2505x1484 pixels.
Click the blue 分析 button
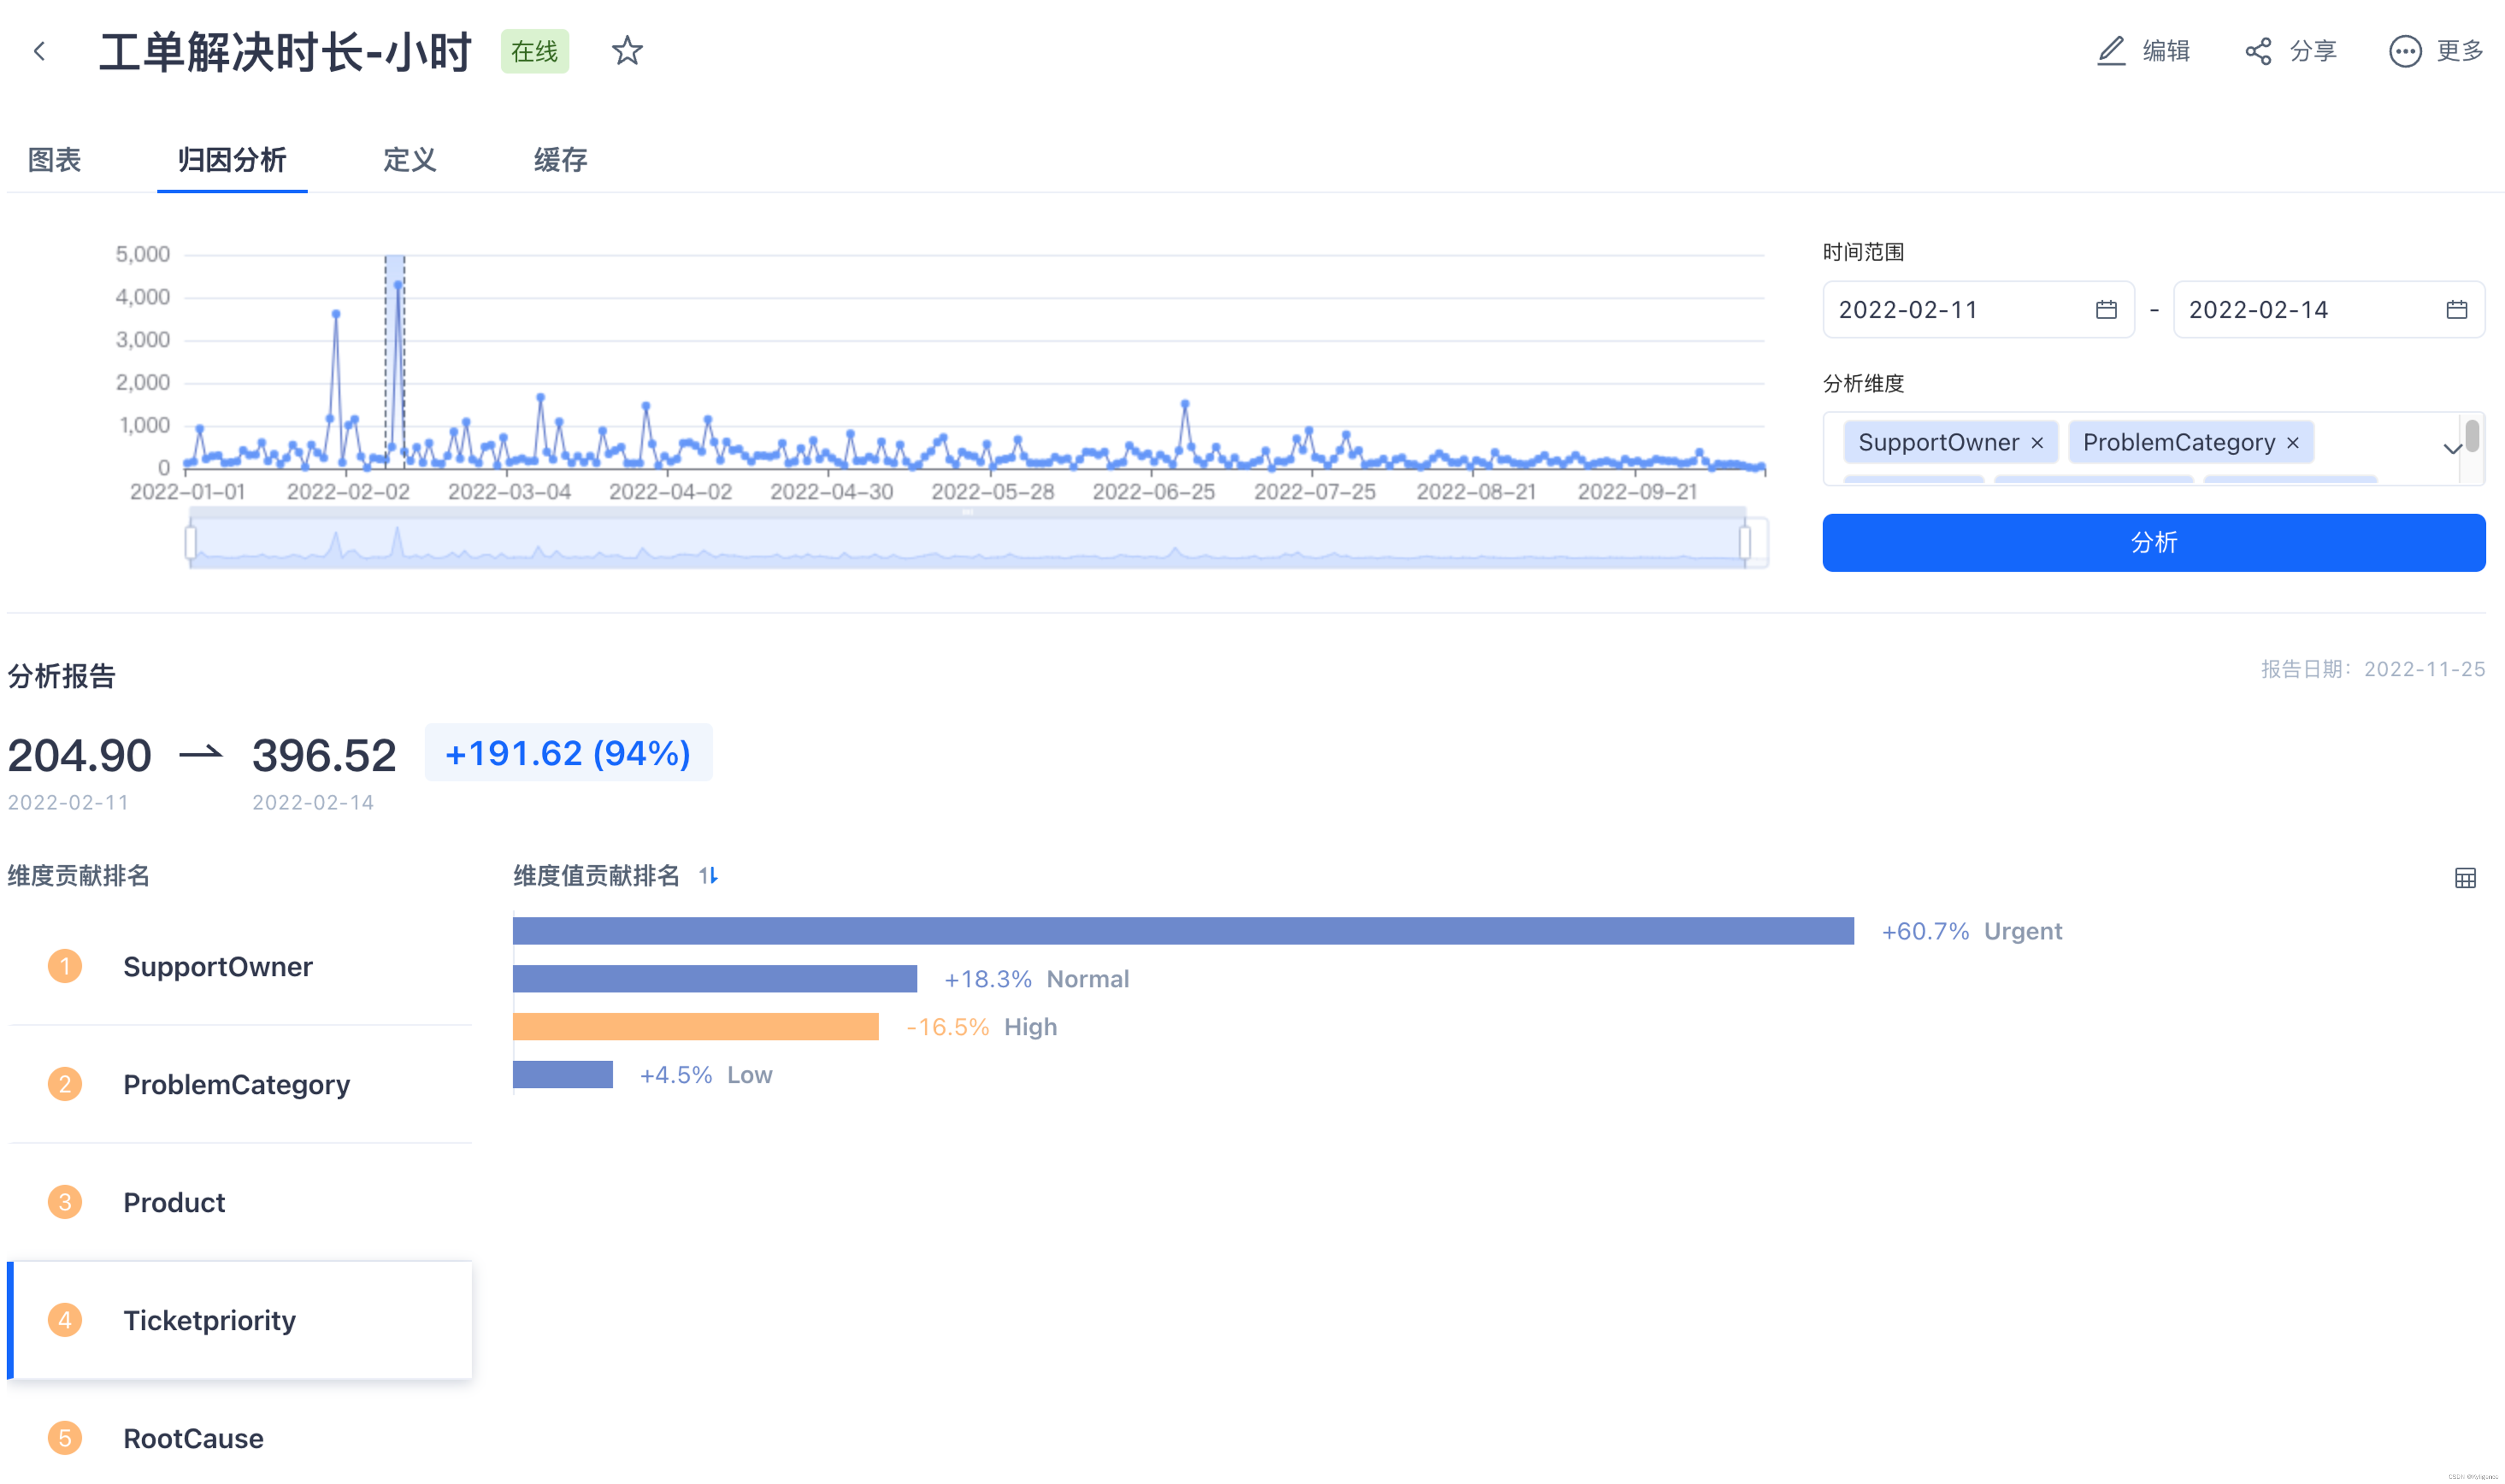click(x=2153, y=542)
